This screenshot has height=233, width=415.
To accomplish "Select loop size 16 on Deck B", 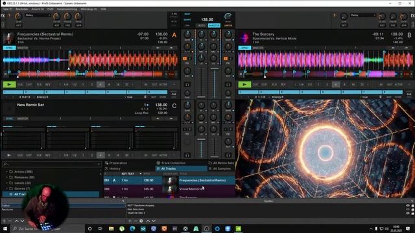I will click(x=353, y=85).
